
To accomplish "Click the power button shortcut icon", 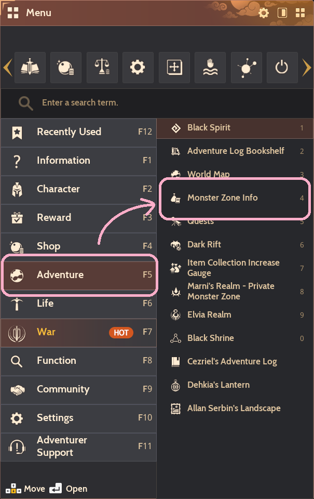I will 282,67.
